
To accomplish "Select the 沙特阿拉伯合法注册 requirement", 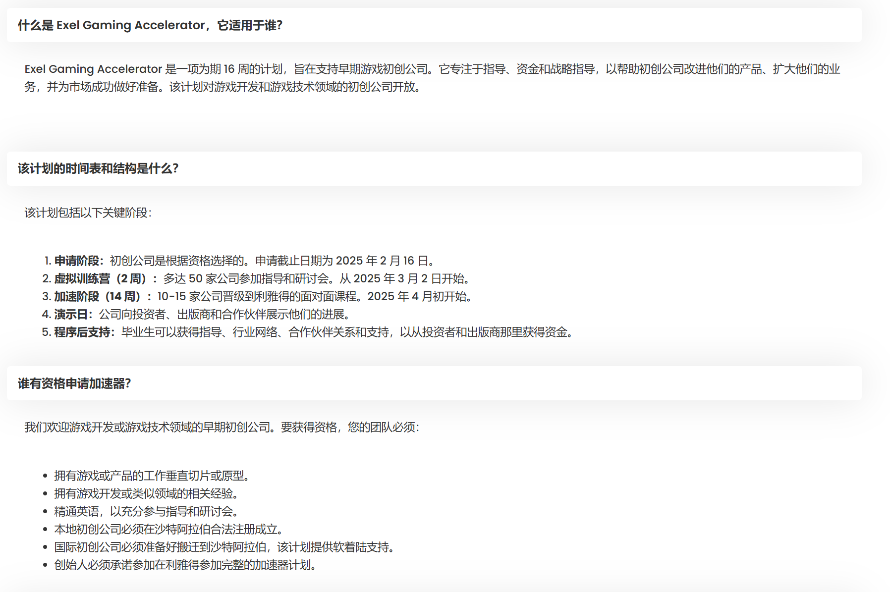I will tap(168, 529).
